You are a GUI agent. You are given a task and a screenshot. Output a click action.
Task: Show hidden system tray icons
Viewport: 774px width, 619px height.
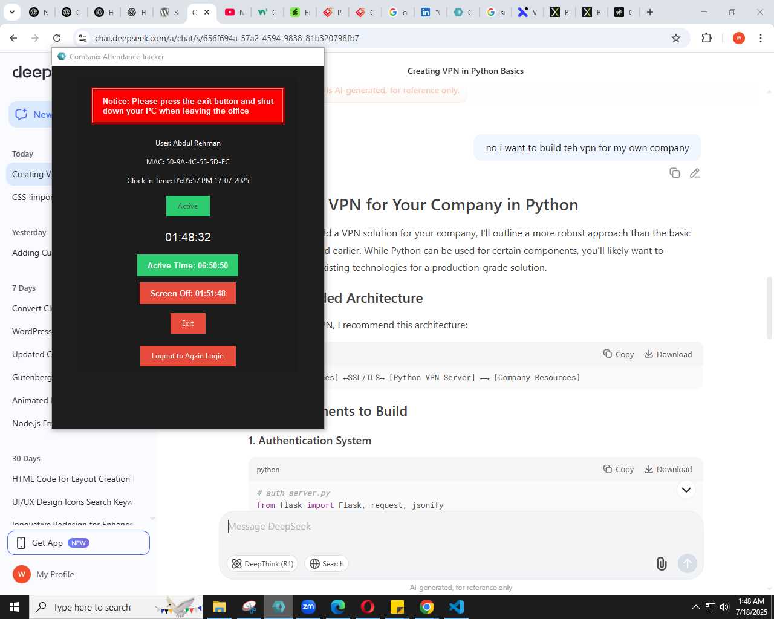click(x=695, y=607)
